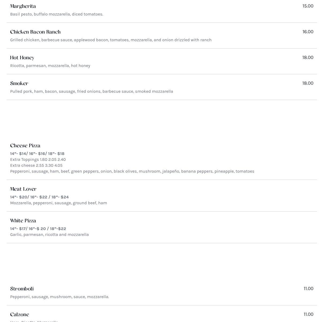Click the Stromboli item title

pyautogui.click(x=22, y=289)
